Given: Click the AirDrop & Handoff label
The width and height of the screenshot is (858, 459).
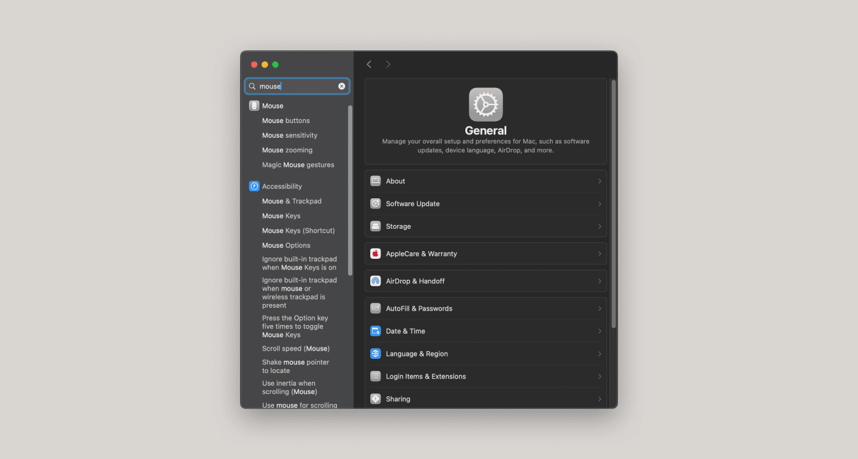Looking at the screenshot, I should coord(415,281).
